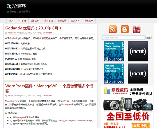Click the upper bluehost hosting banner
This screenshot has height=128, width=157.
114,51
